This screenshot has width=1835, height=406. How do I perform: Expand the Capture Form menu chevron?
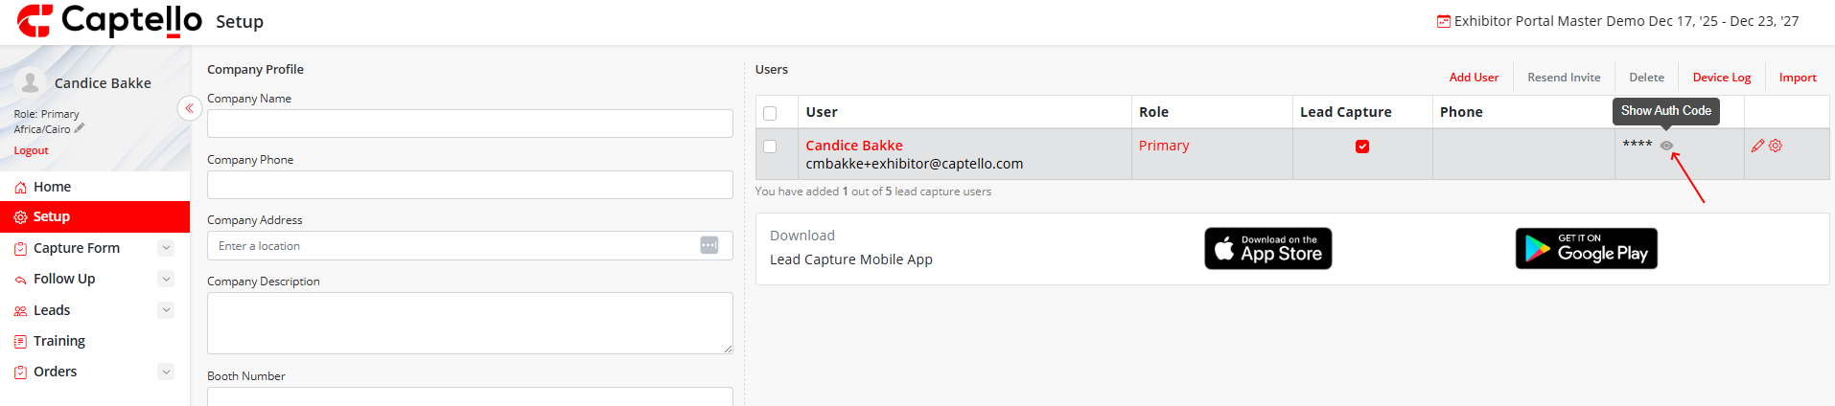[166, 248]
